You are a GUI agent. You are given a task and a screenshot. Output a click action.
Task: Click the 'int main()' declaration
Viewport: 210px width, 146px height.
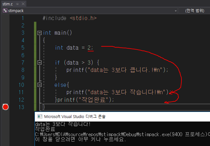click(57, 33)
